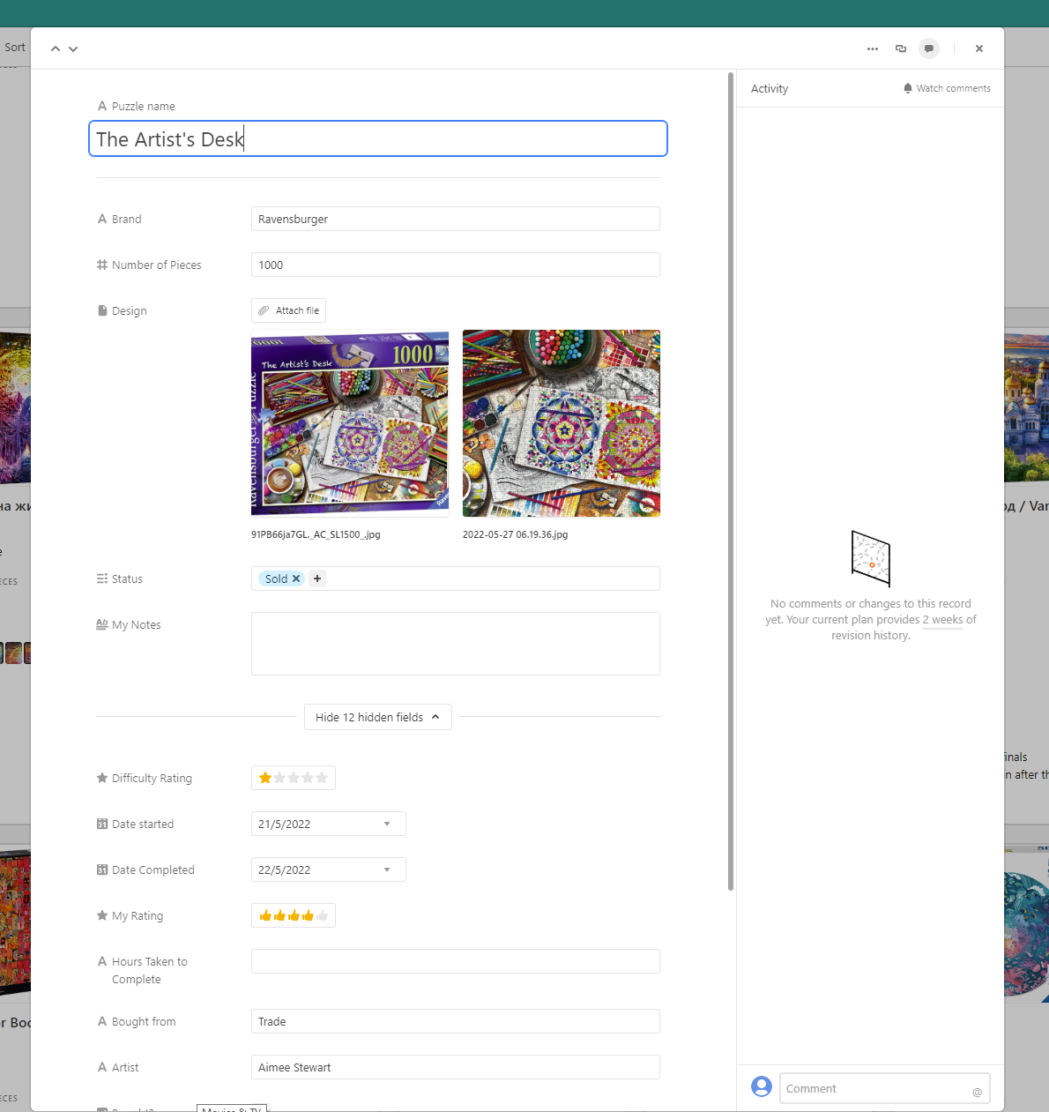Click the Puzzle name field
The width and height of the screenshot is (1049, 1112).
click(378, 139)
